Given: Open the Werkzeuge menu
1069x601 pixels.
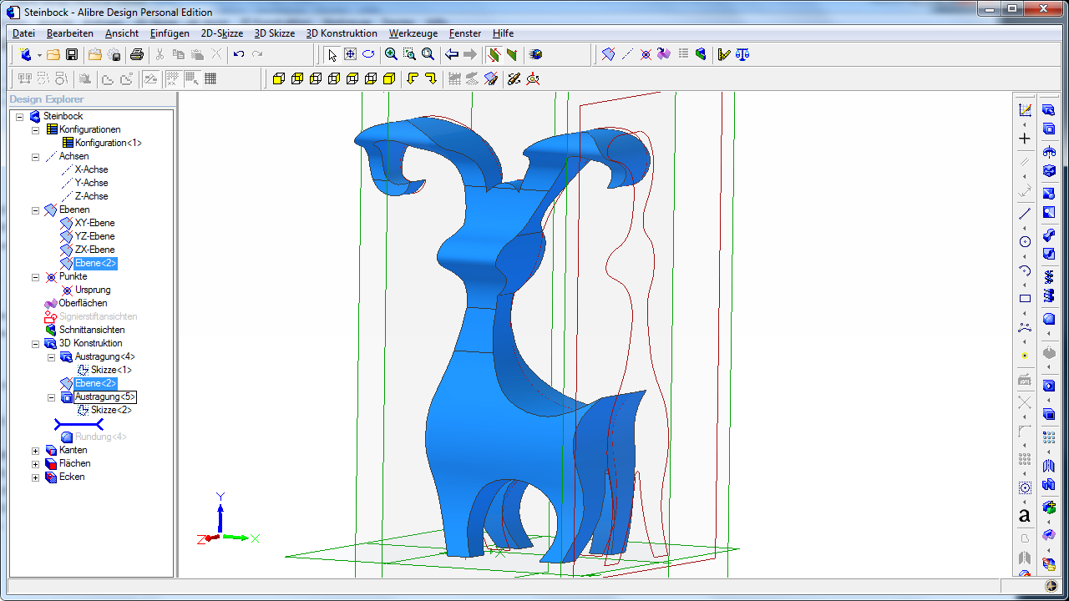Looking at the screenshot, I should click(413, 33).
